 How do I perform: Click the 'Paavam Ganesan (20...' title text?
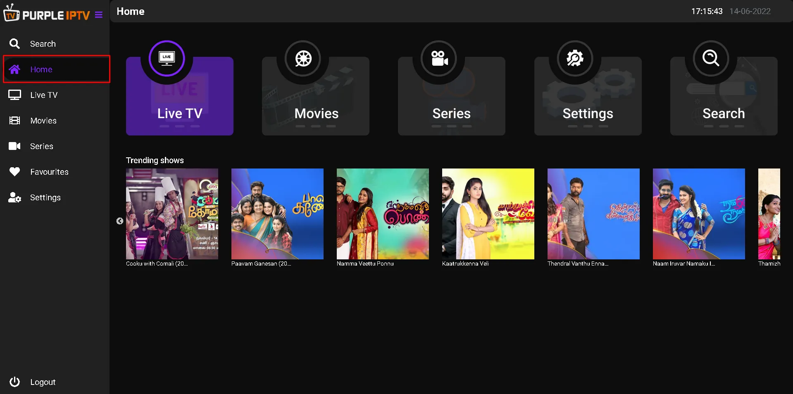click(x=261, y=263)
